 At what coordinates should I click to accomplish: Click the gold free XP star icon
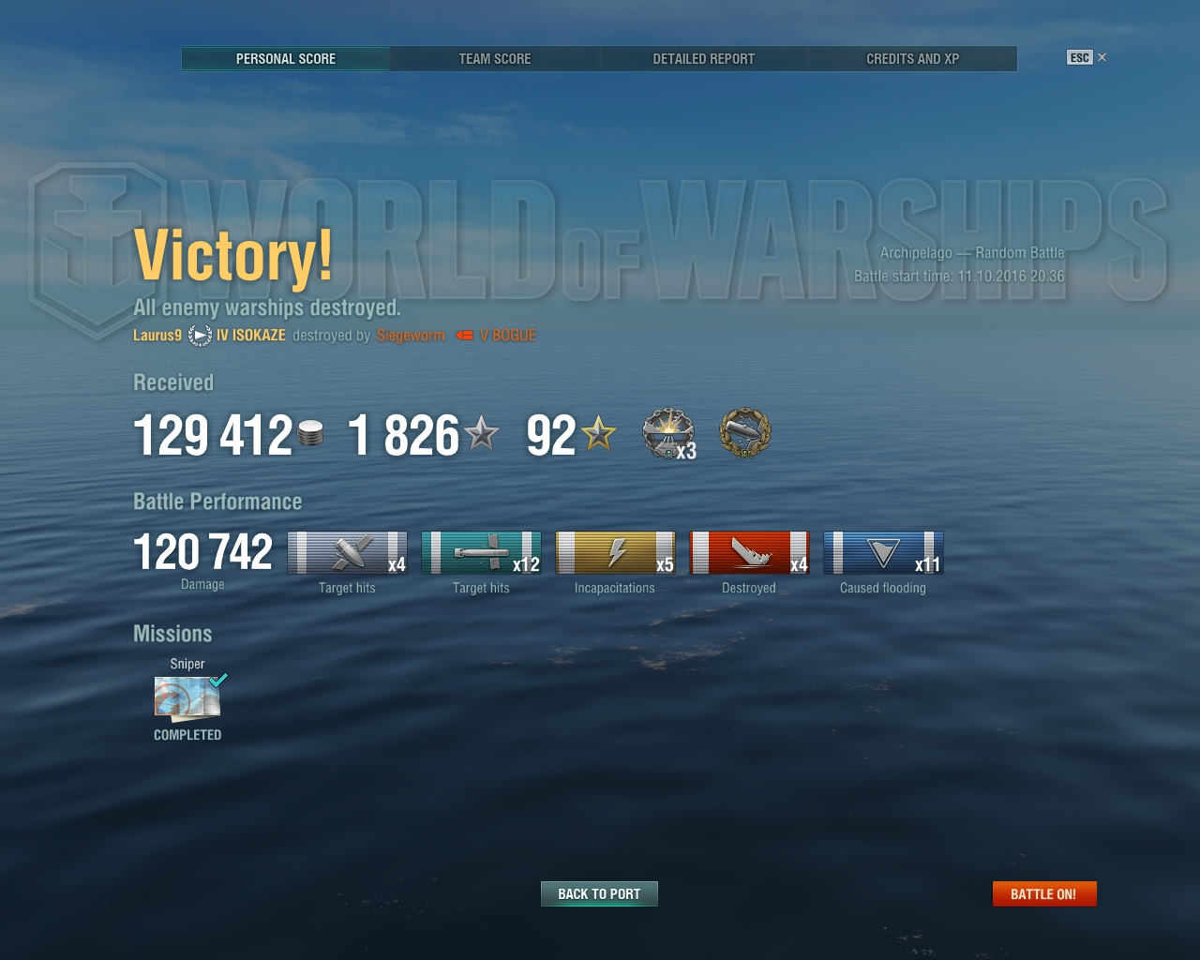coord(598,433)
